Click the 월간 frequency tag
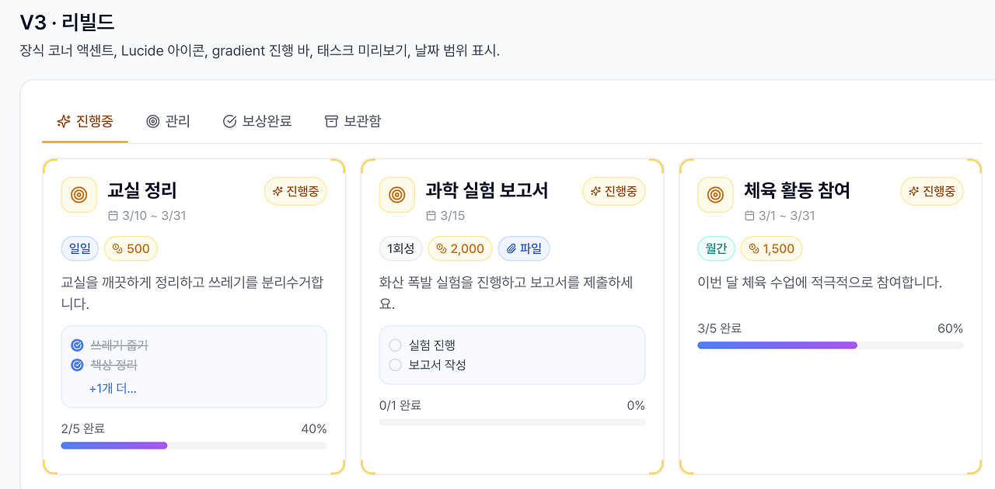Viewport: 995px width, 489px height. coord(715,248)
